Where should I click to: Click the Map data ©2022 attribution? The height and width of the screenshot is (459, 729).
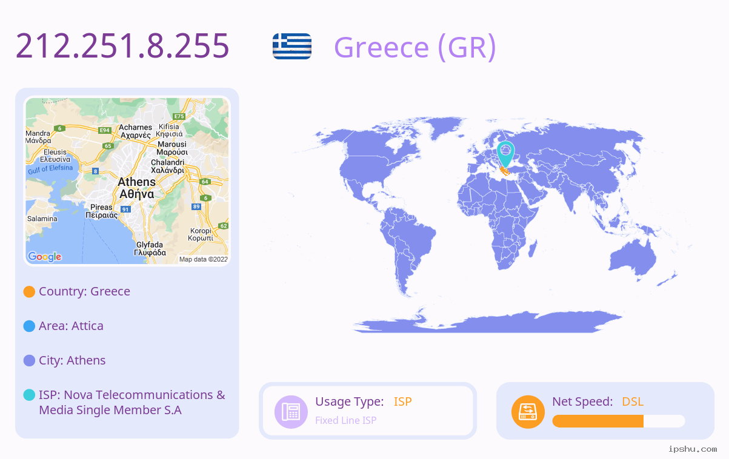pos(204,259)
